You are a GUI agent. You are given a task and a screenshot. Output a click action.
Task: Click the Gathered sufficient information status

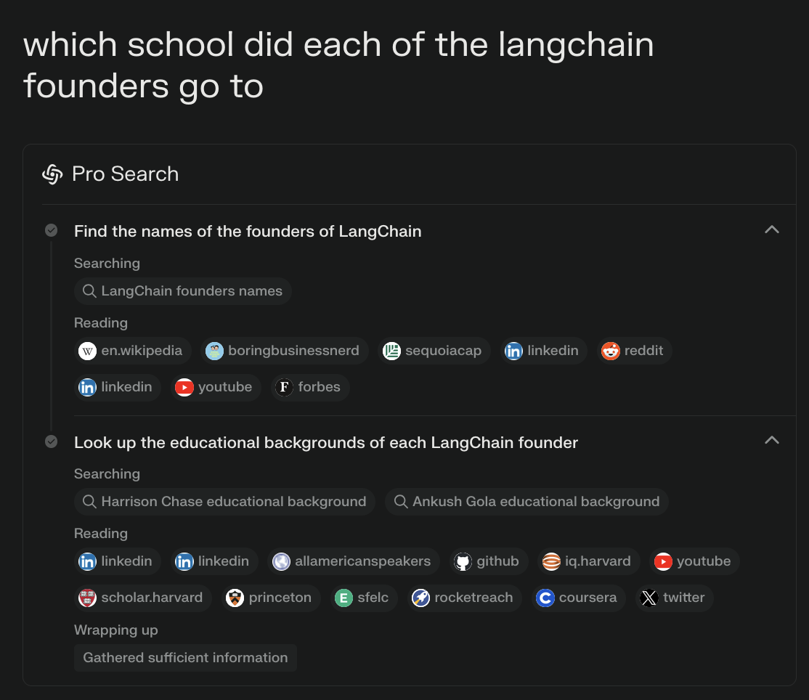pyautogui.click(x=185, y=658)
